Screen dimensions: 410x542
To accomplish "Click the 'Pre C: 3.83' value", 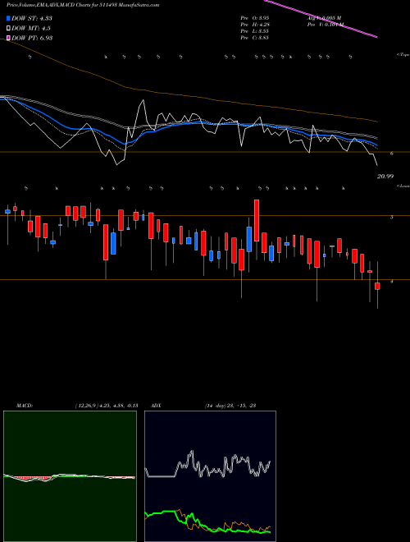I will pos(255,38).
